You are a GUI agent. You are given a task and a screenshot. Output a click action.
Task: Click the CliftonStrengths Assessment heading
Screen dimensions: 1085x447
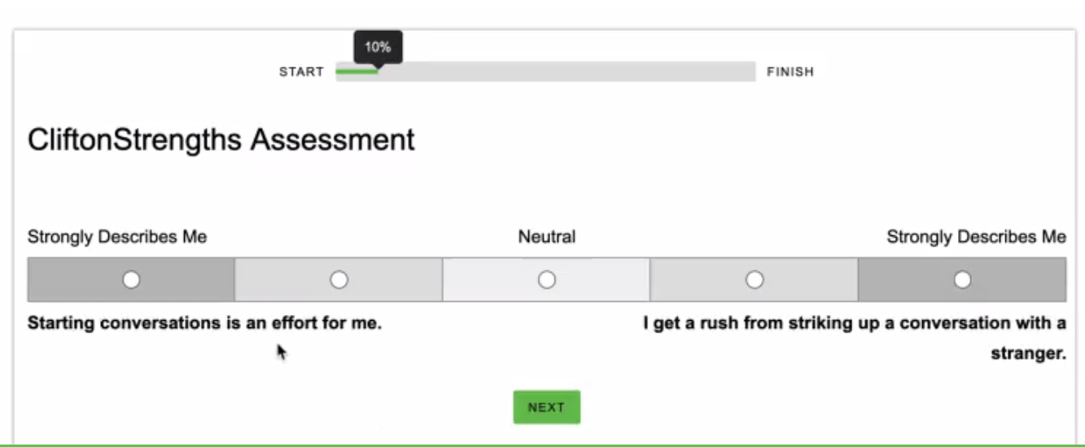221,140
